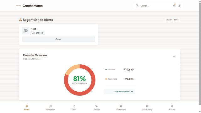This screenshot has width=201, height=113.
Task: Click the CrocheMama logo image
Action: [18, 6]
